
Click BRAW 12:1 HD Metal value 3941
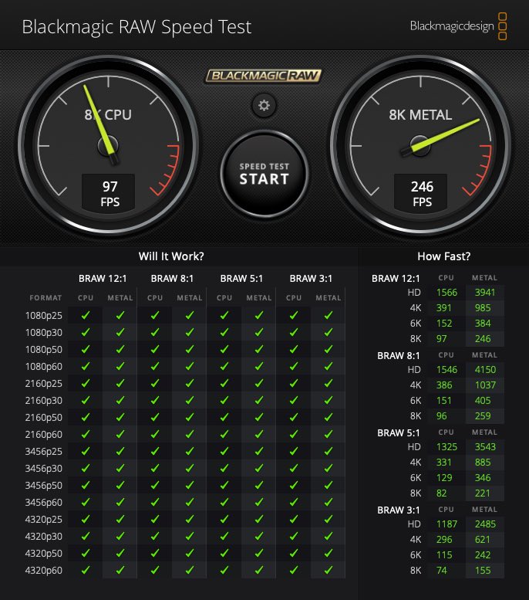[x=485, y=293]
